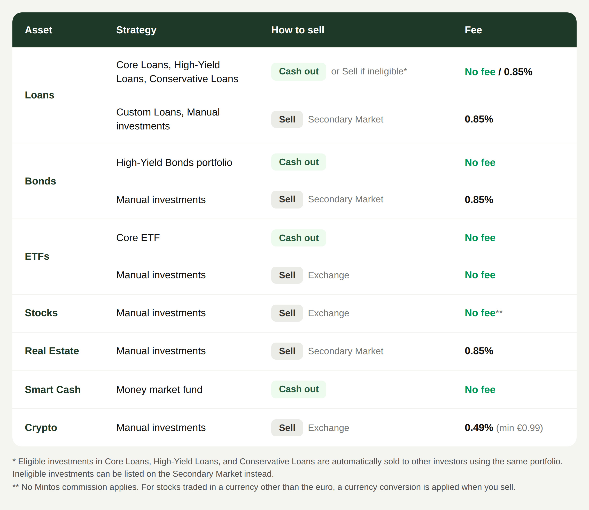Click 'Manual investments' in the Crypto row
The width and height of the screenshot is (589, 510).
tap(161, 428)
